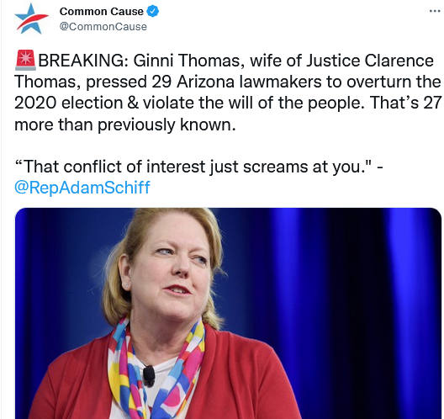Click the 'more than previously known' text line
The image size is (444, 419).
pos(124,125)
